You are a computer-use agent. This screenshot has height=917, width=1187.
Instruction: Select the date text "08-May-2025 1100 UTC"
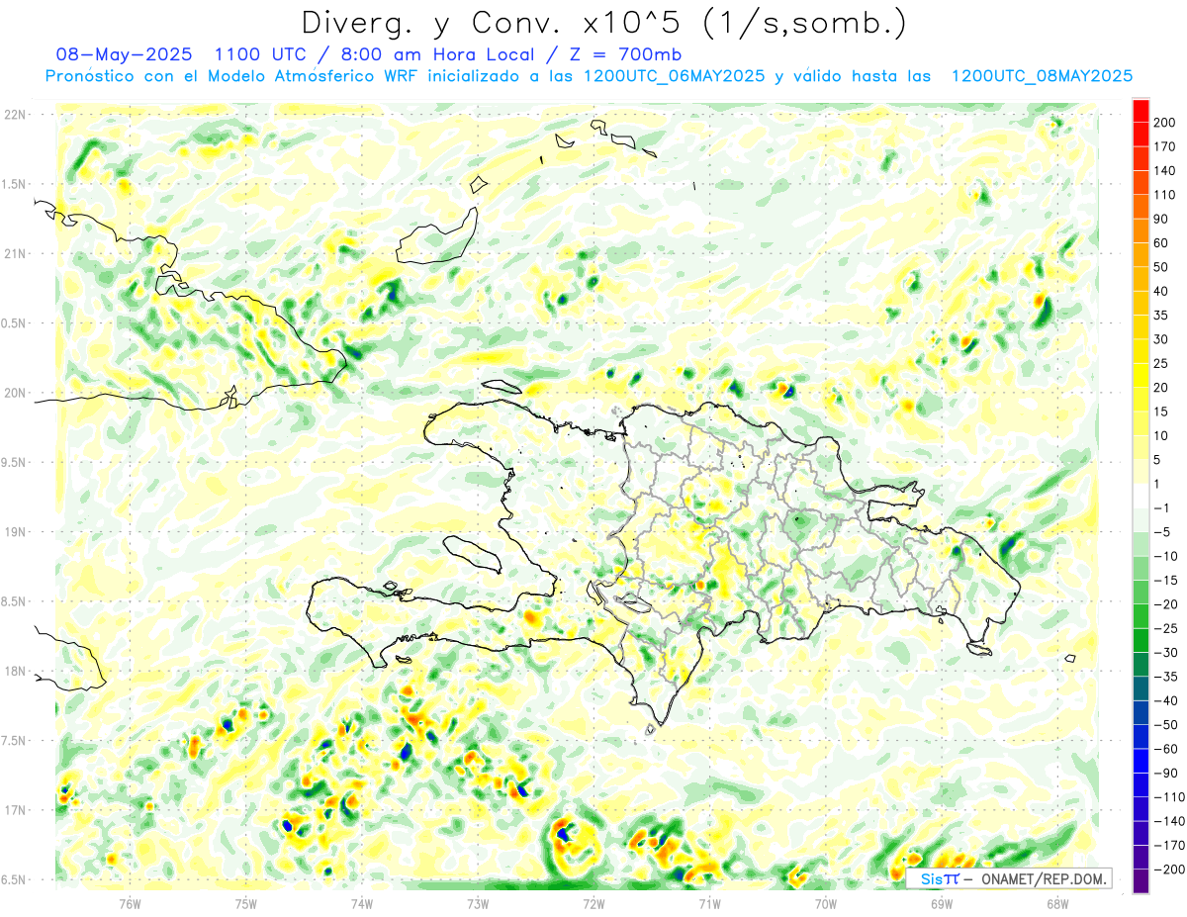tap(182, 54)
